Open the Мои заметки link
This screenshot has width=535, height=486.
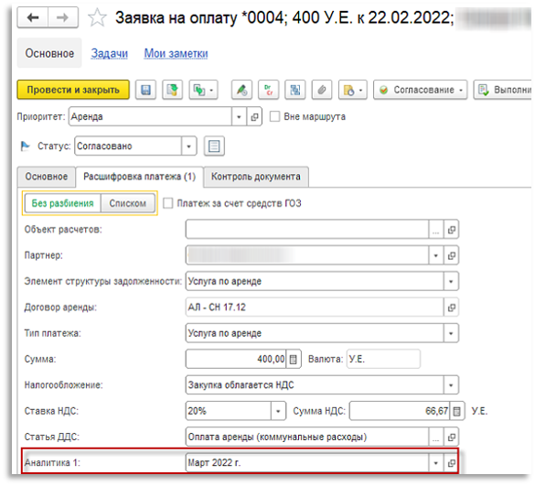[176, 53]
